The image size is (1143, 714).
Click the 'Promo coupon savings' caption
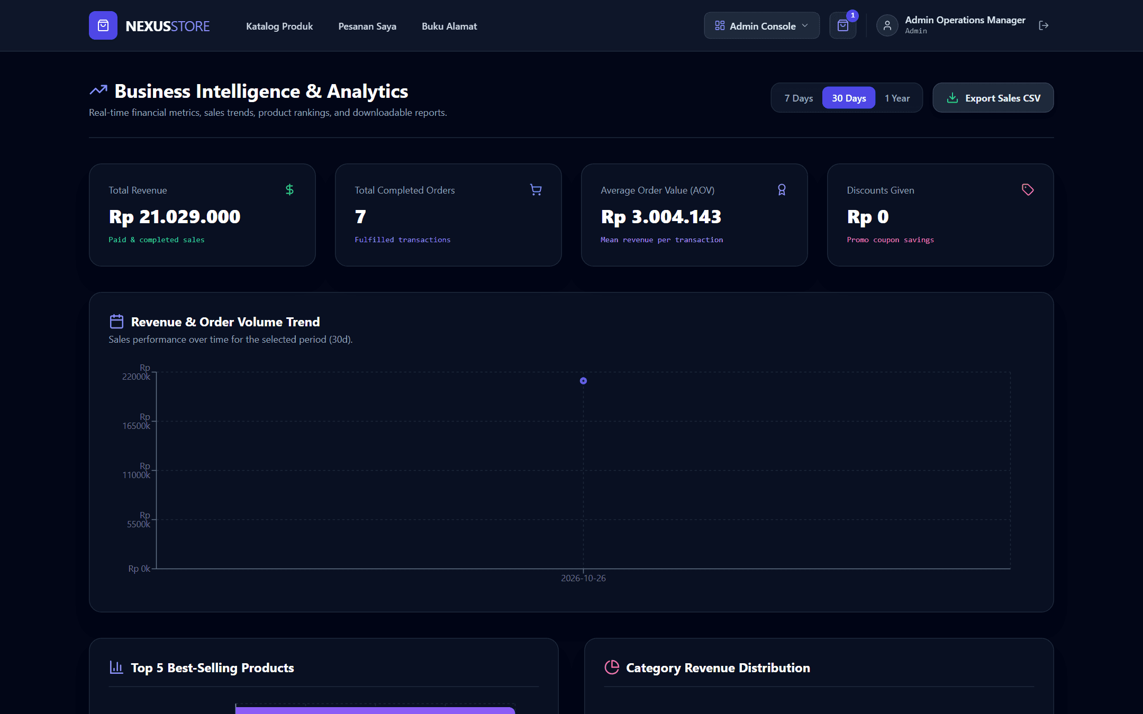coord(891,240)
